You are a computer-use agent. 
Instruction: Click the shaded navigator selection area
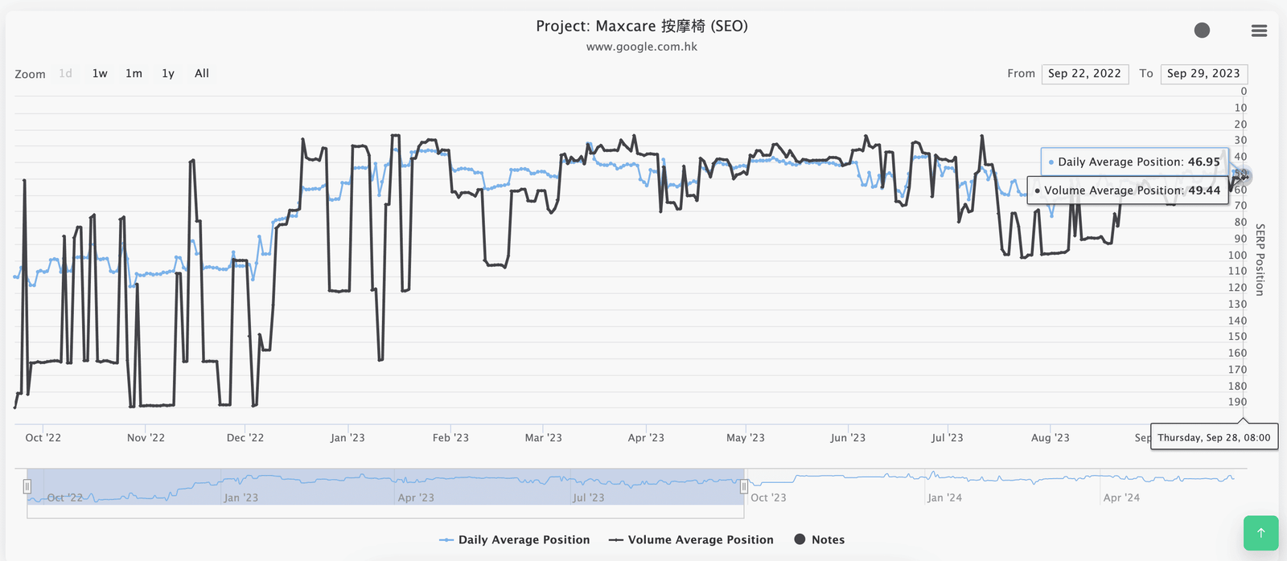click(386, 487)
